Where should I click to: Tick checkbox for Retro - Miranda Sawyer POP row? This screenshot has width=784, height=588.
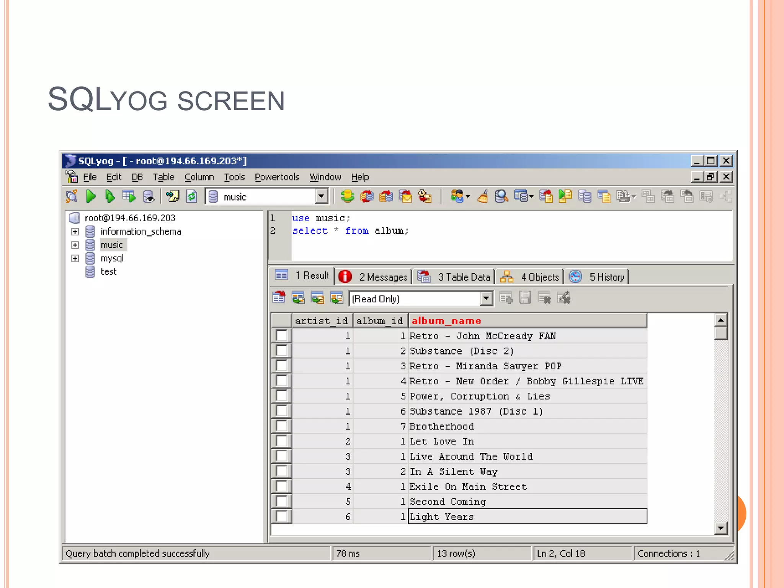(x=282, y=366)
